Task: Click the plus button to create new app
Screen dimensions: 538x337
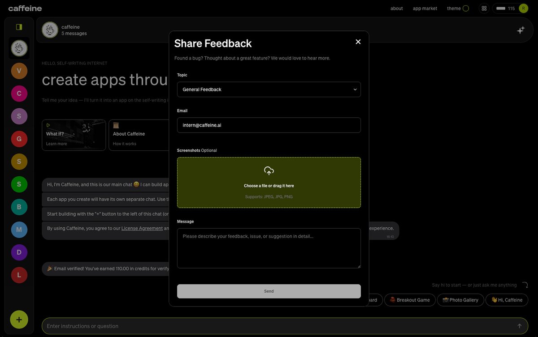Action: [19, 320]
